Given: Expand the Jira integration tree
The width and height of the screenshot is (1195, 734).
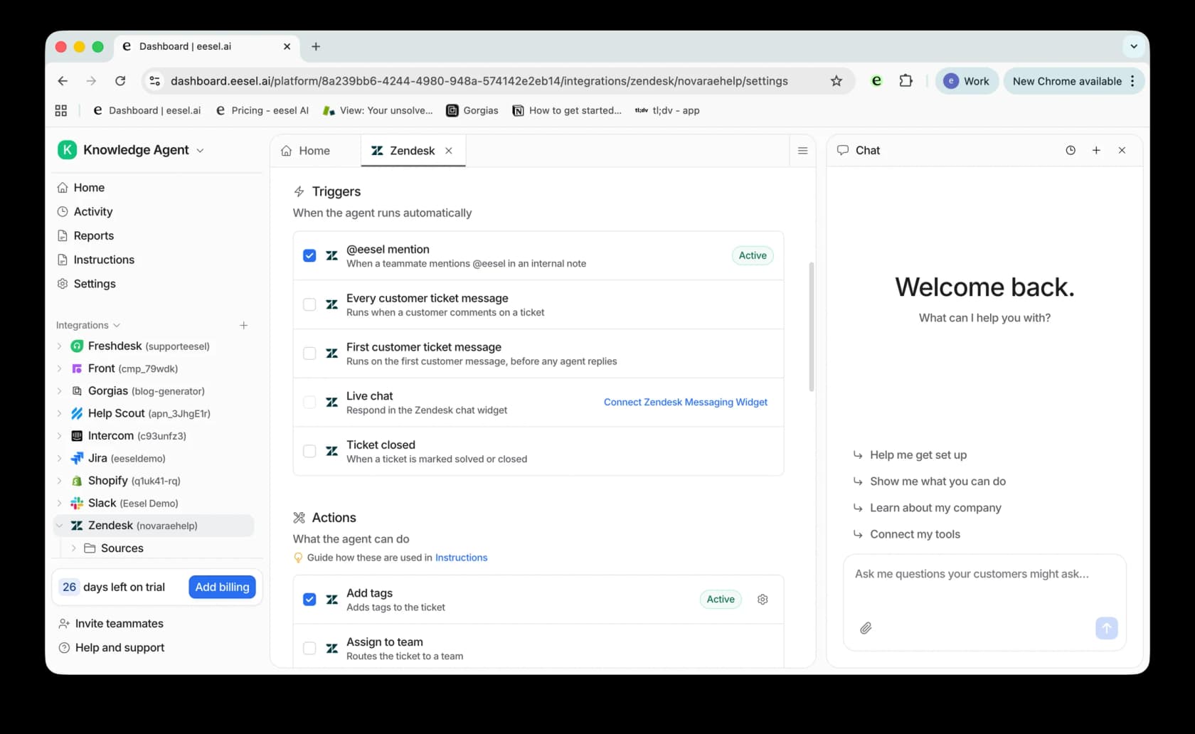Looking at the screenshot, I should 59,459.
